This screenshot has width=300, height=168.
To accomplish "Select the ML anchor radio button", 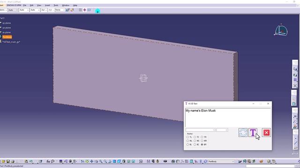I will pos(187,141).
